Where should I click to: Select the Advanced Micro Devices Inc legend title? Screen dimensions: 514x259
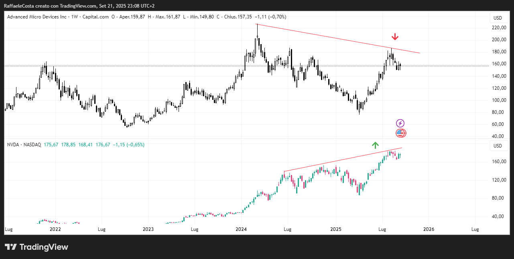point(37,17)
